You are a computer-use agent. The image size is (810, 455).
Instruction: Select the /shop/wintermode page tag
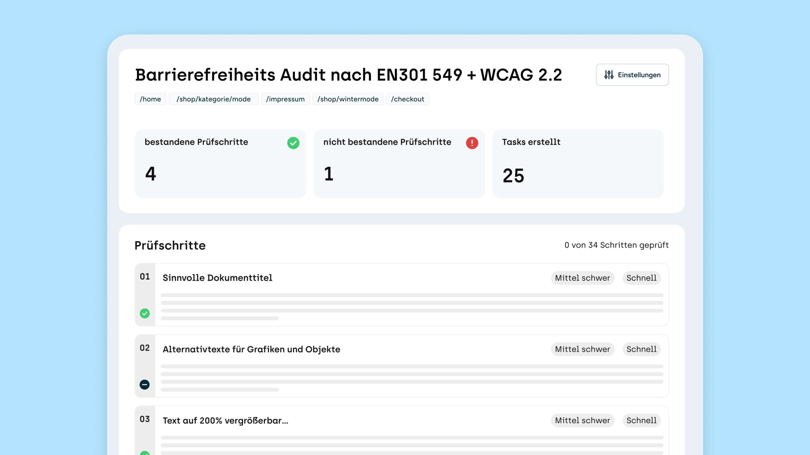click(x=348, y=99)
